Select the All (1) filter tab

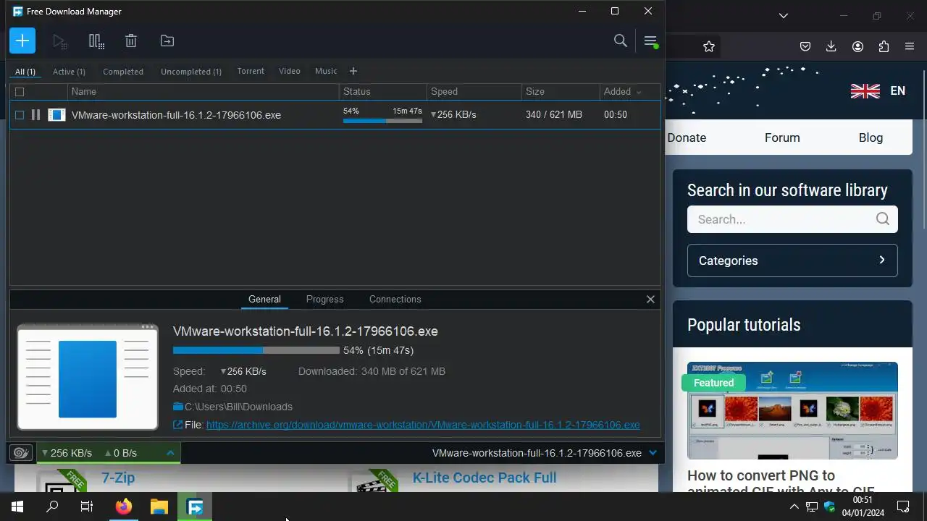click(25, 72)
